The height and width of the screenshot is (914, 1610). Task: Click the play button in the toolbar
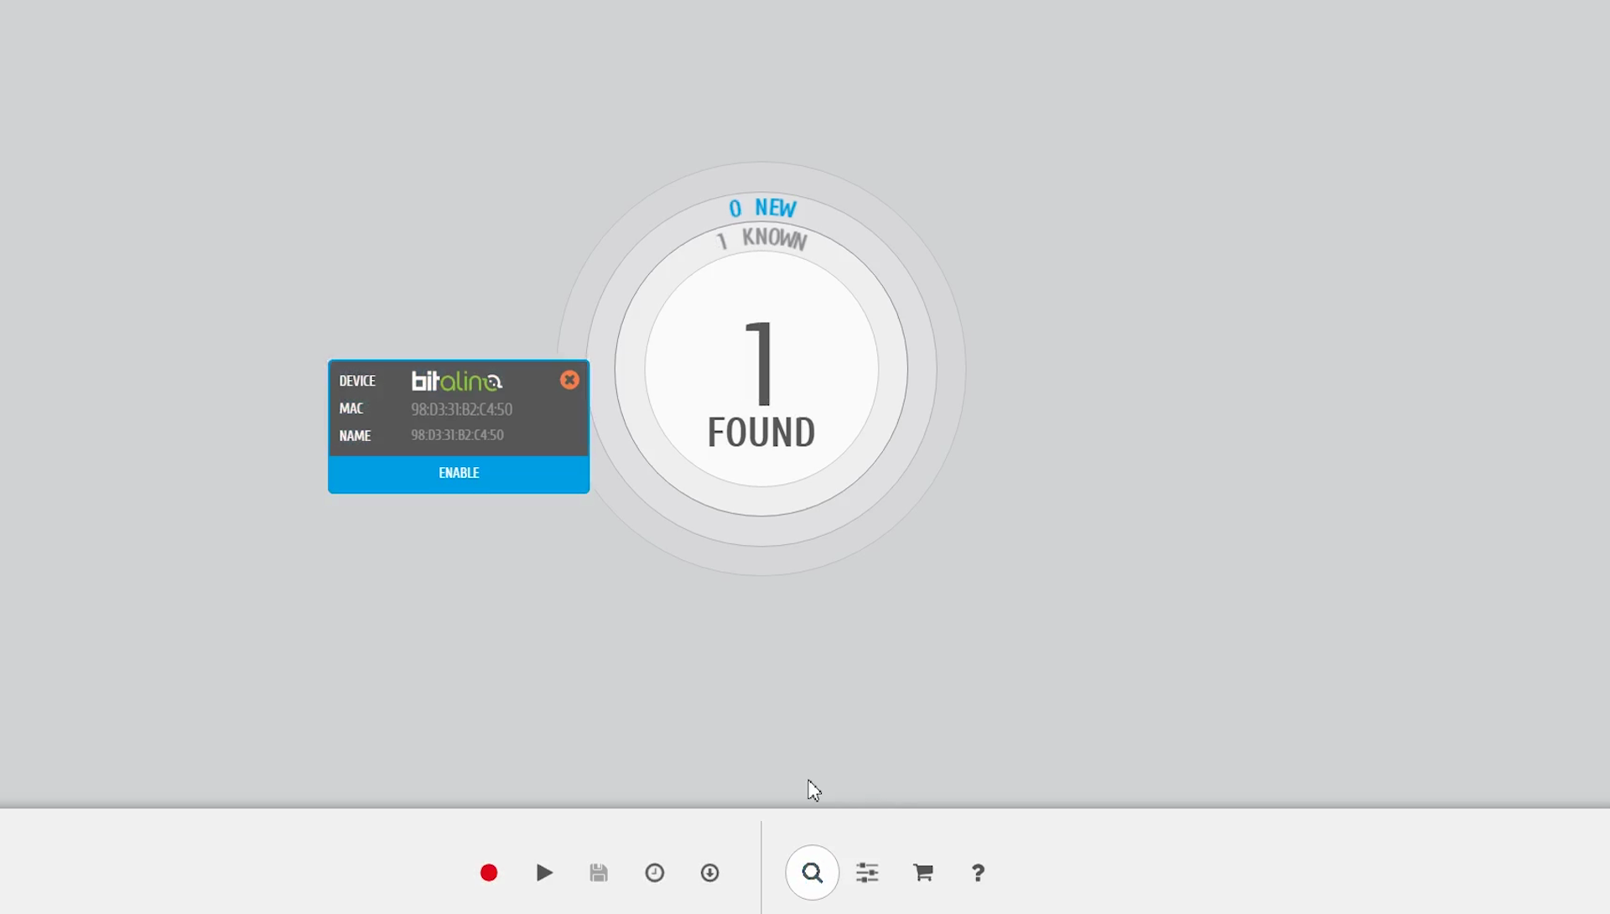click(x=544, y=873)
